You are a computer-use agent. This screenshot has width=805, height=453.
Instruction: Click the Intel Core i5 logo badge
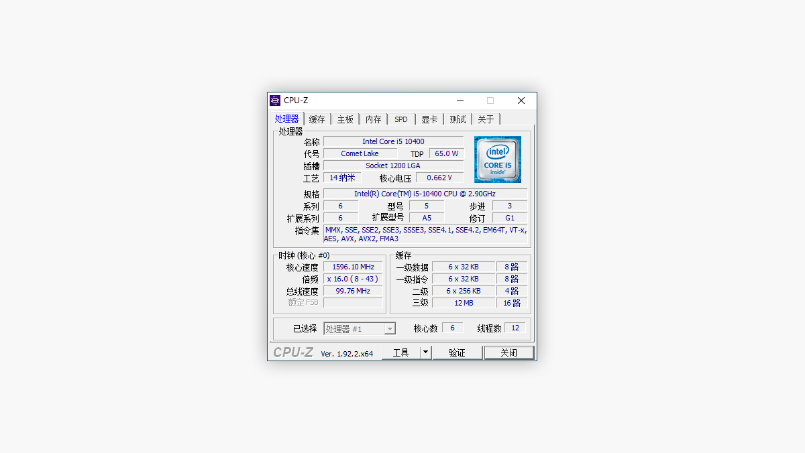pos(497,159)
